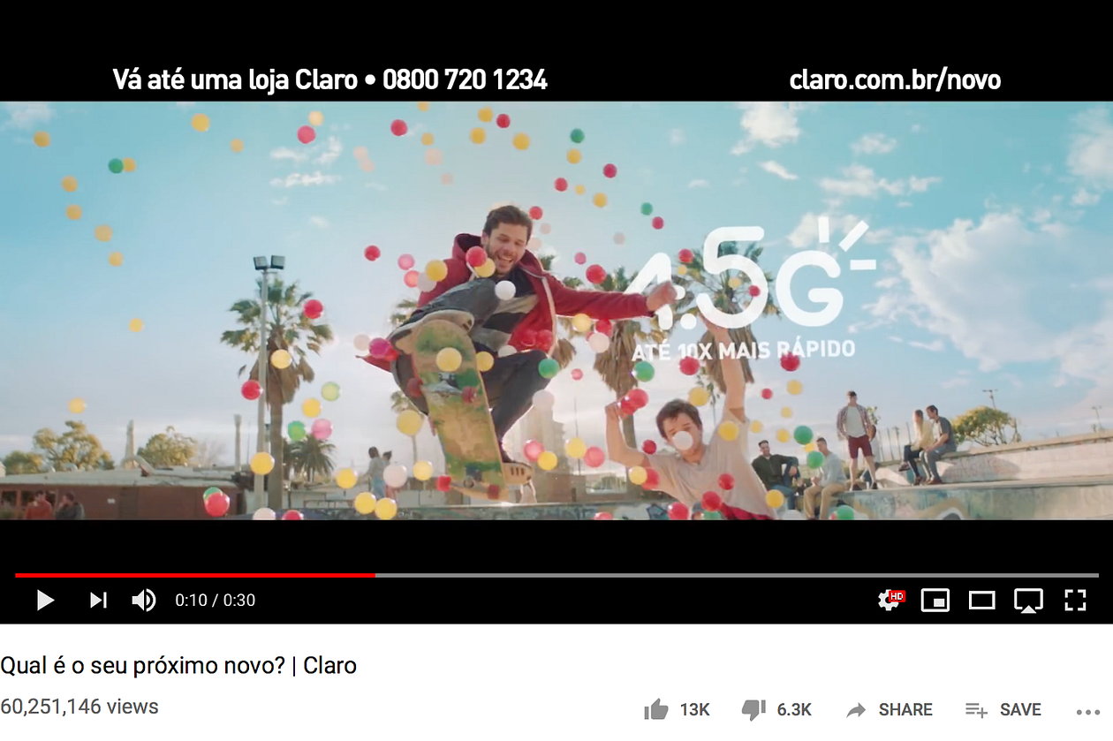Save the video to a playlist

coord(976,710)
